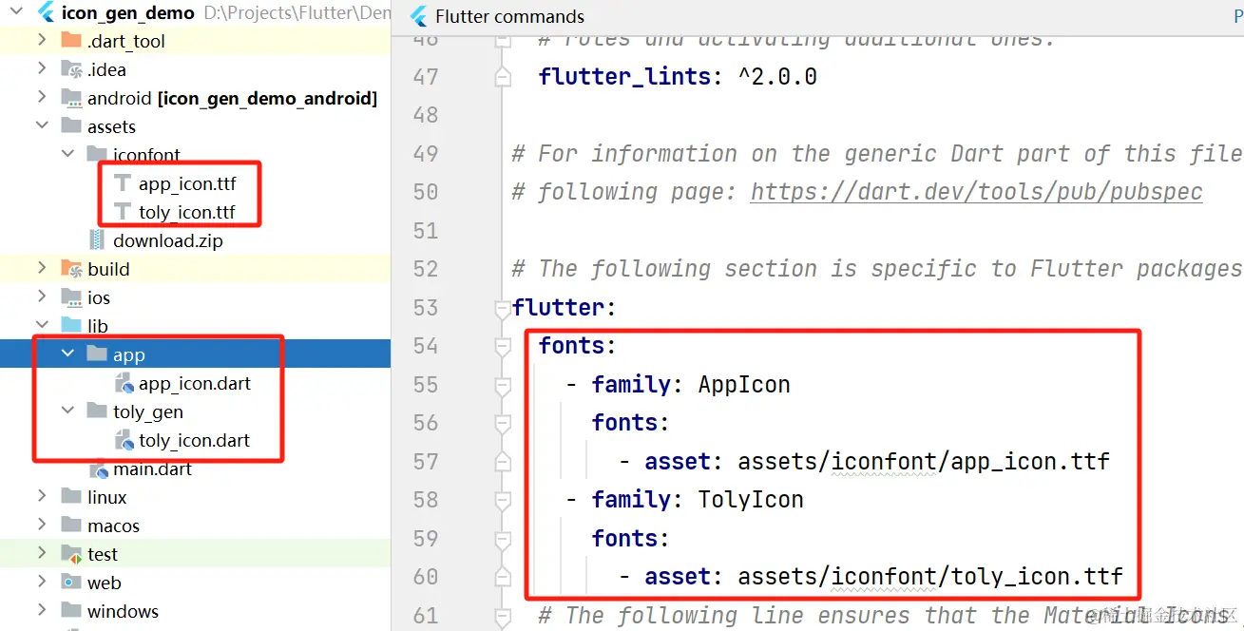Expand the android module chevron

(42, 98)
